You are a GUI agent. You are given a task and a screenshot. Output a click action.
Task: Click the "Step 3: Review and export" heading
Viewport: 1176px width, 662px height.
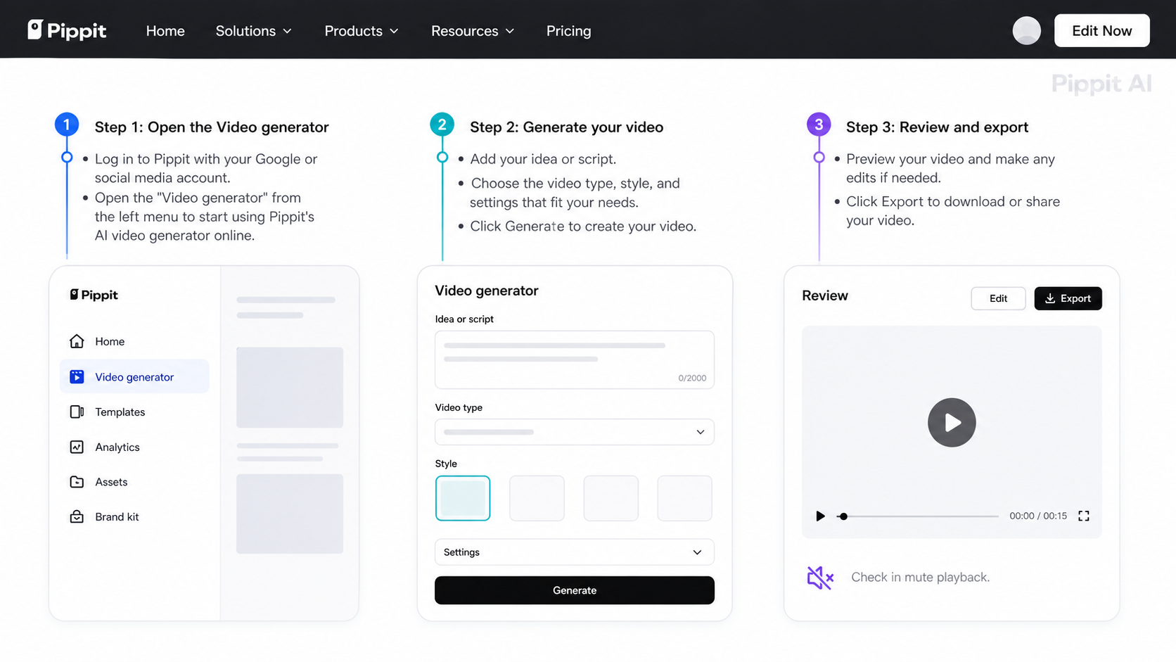point(937,127)
